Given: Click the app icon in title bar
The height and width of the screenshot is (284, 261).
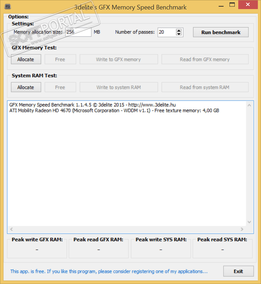Looking at the screenshot, I should [7, 7].
